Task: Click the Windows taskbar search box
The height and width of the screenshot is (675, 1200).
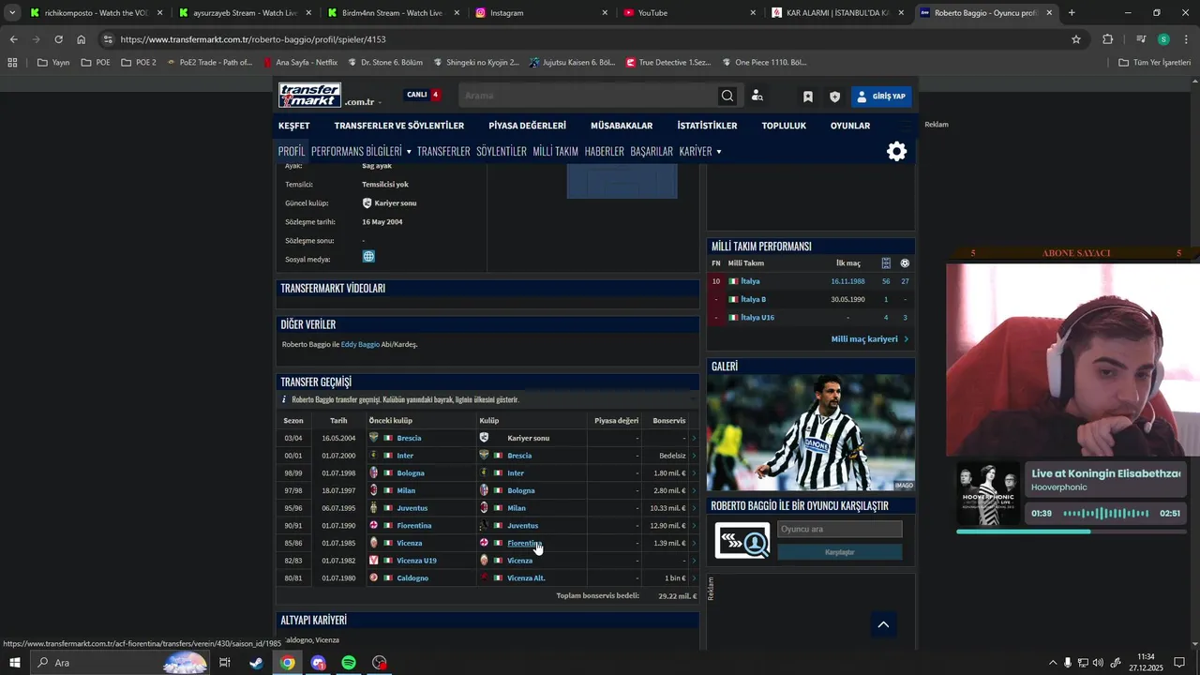Action: coord(120,663)
